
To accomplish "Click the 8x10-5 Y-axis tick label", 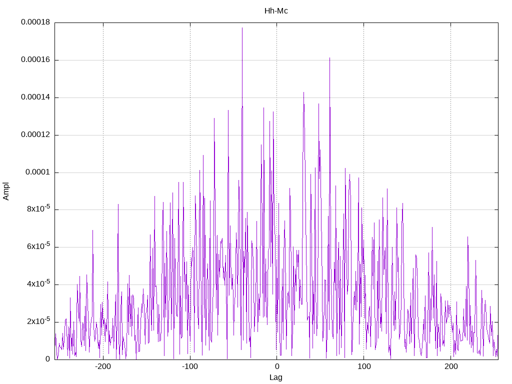I will tap(38, 208).
